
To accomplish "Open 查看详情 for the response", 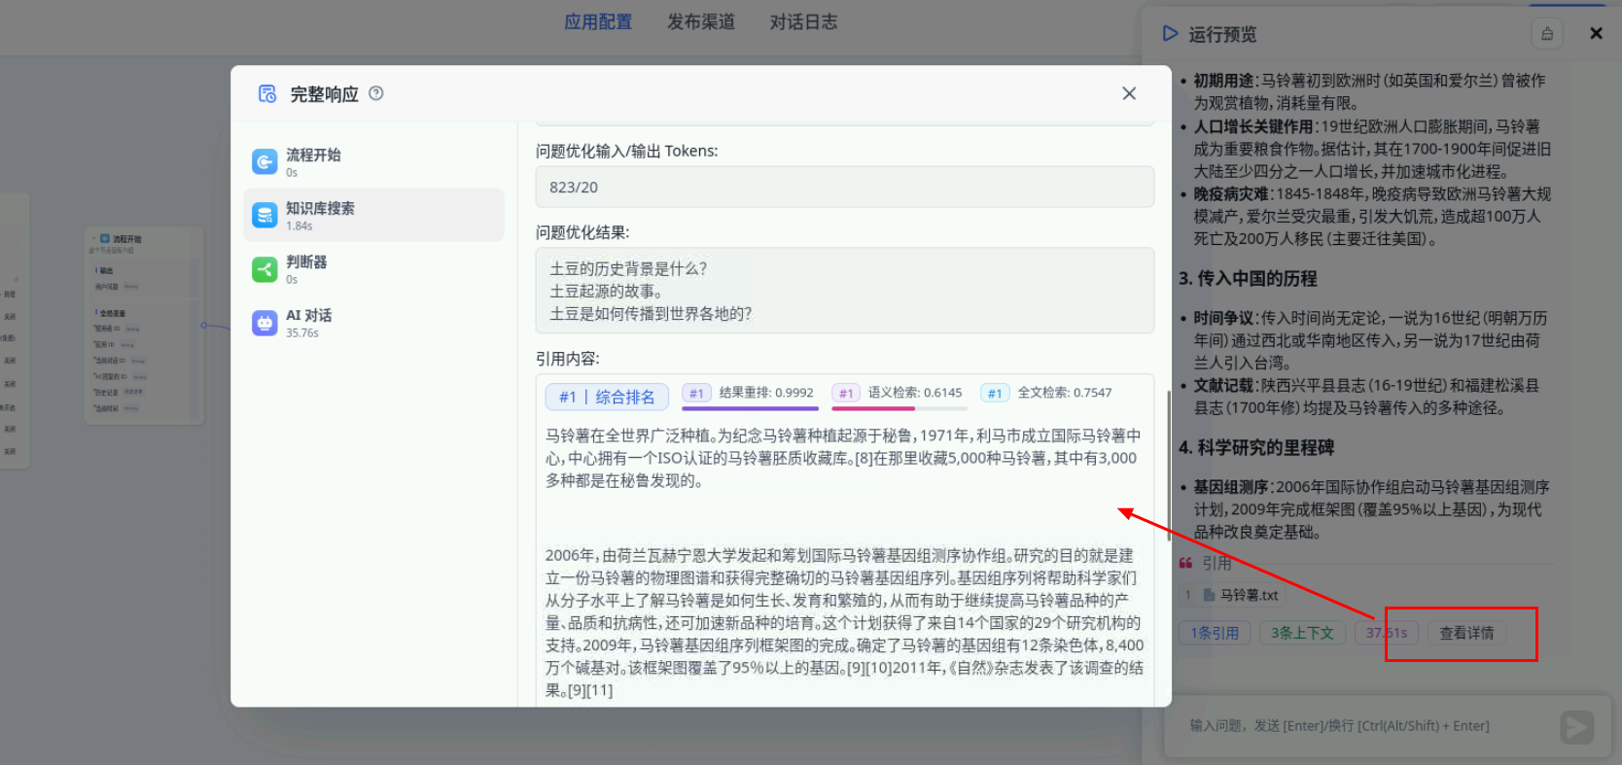I will [1466, 633].
